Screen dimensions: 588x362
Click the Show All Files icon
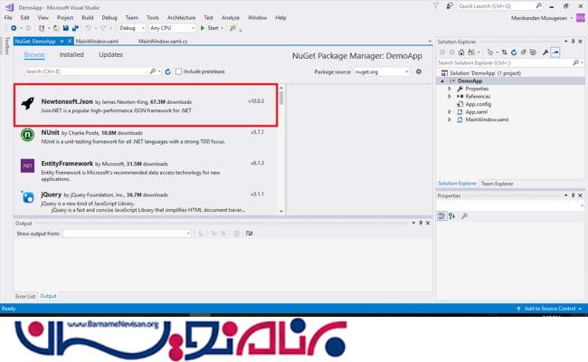click(x=533, y=52)
